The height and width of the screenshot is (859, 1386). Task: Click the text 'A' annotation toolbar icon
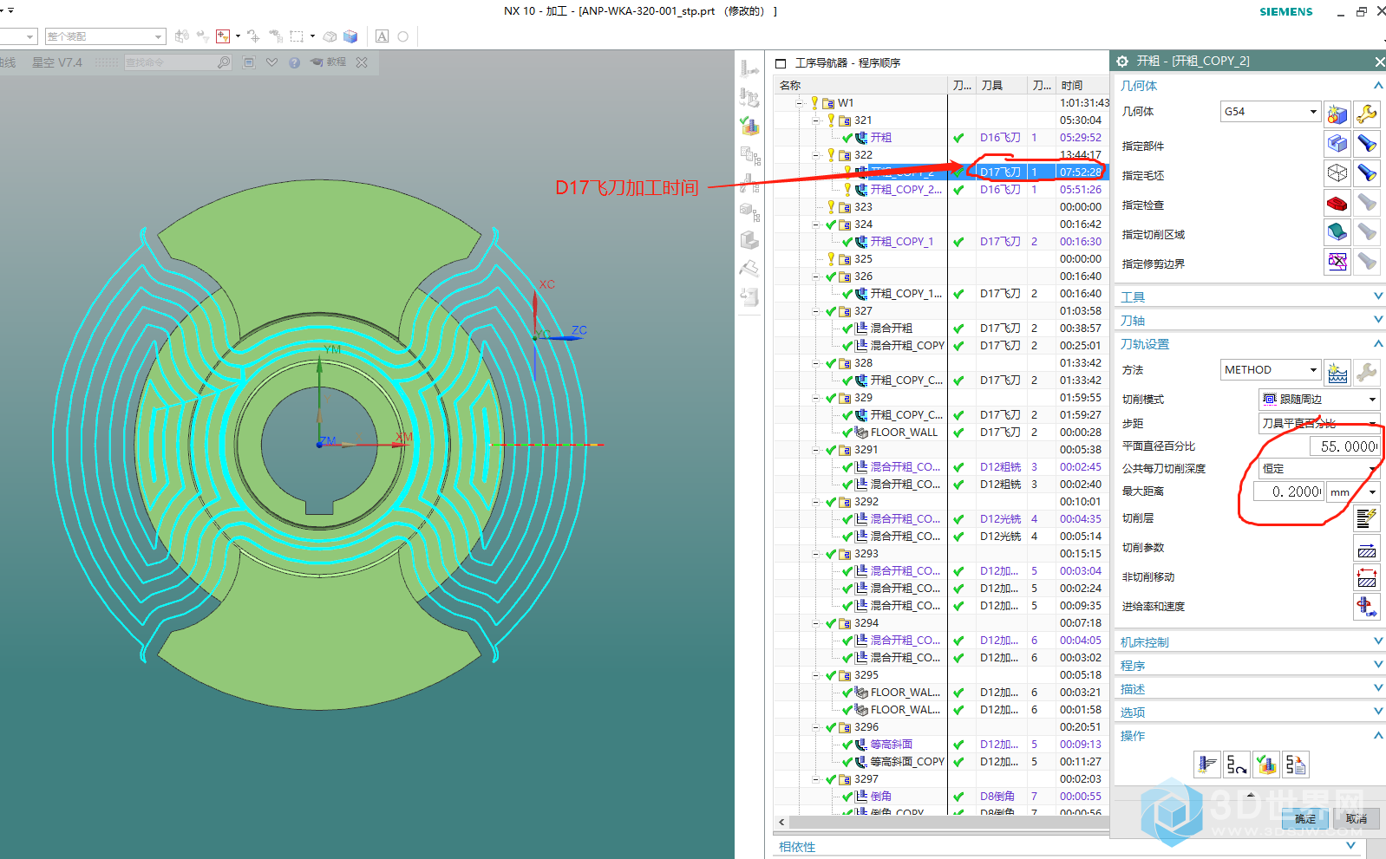coord(382,36)
